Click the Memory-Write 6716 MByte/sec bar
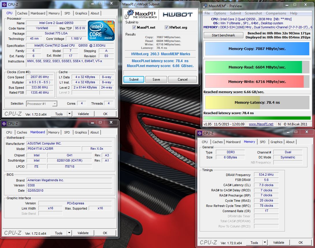This screenshot has width=315, height=248. pyautogui.click(x=257, y=82)
